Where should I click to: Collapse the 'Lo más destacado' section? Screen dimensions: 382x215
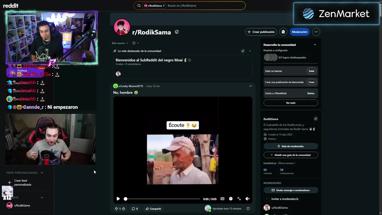coord(250,51)
